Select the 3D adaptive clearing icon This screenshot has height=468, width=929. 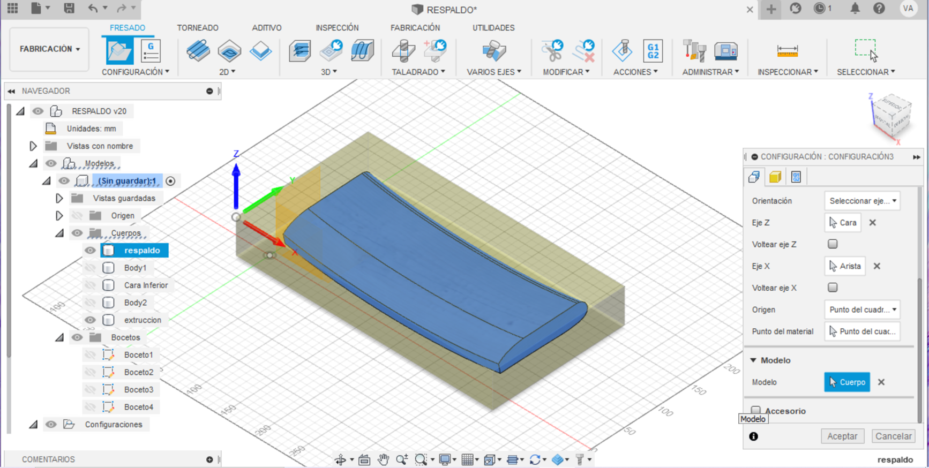300,51
